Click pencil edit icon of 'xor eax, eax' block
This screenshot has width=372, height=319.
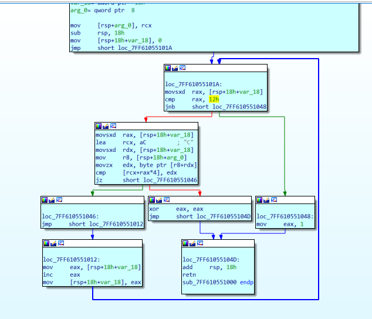point(159,200)
